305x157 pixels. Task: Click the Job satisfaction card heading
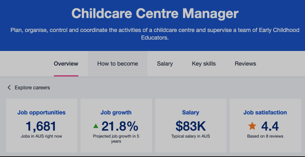[265, 112]
